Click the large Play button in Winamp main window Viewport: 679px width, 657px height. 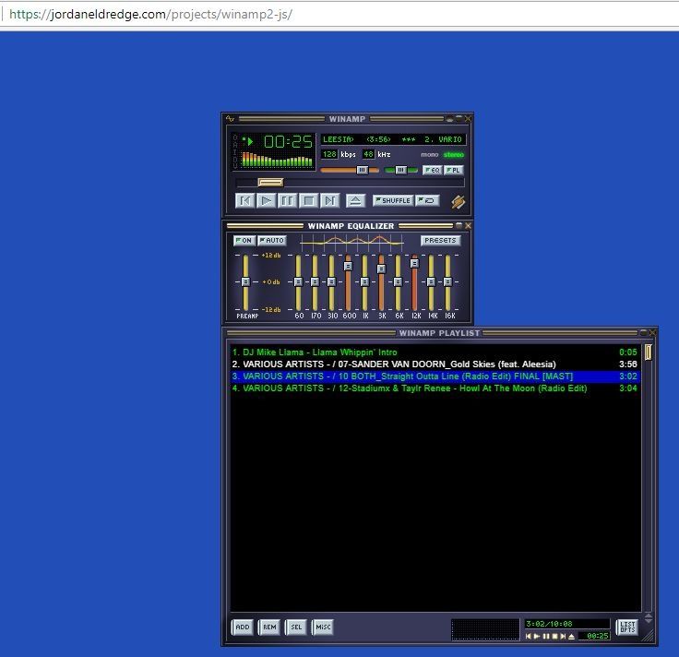pyautogui.click(x=266, y=200)
